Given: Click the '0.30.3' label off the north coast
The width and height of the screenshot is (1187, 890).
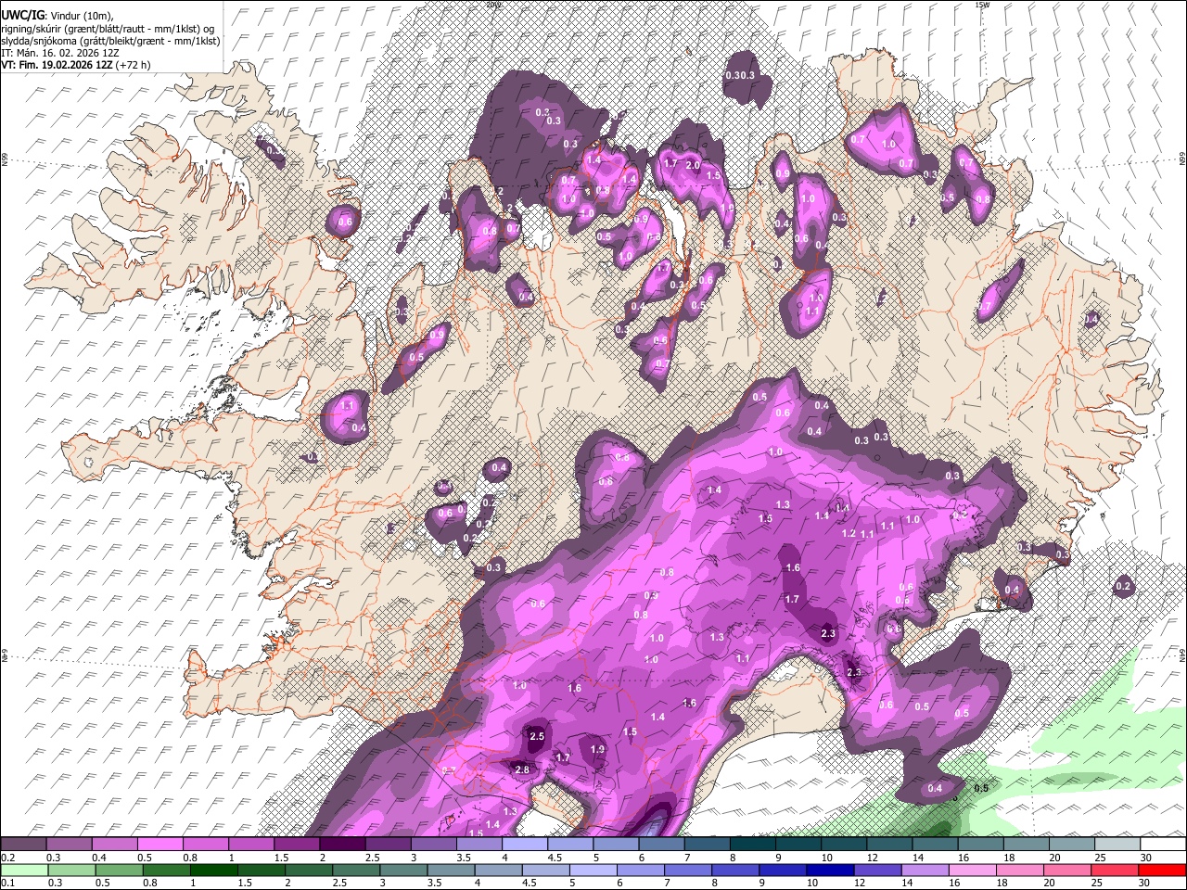Looking at the screenshot, I should pos(741,75).
